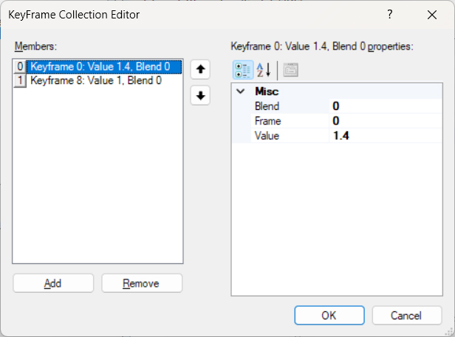This screenshot has height=337, width=455.
Task: Close the KeyFrame Collection Editor window
Action: (432, 15)
